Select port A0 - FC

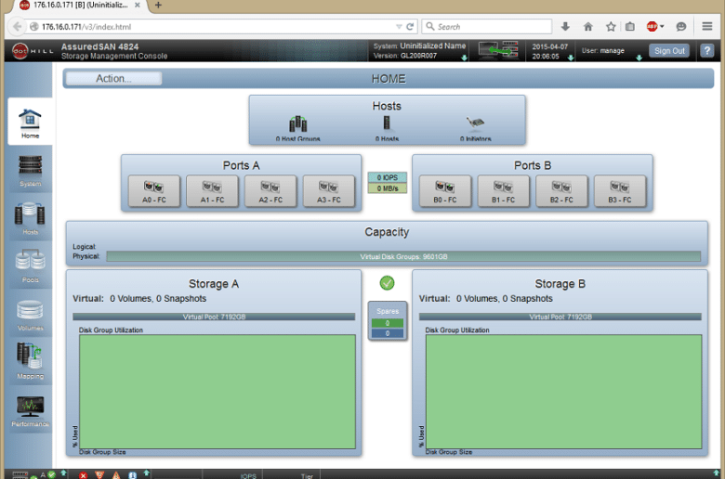154,191
